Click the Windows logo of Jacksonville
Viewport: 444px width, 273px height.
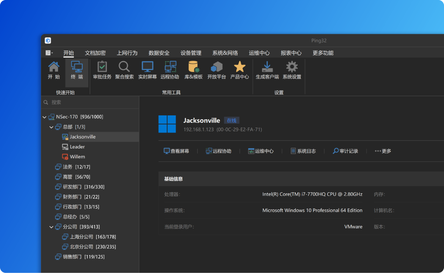pos(167,124)
